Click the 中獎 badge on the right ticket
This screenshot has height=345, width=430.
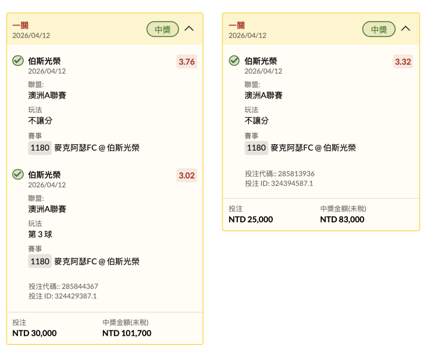(x=379, y=29)
